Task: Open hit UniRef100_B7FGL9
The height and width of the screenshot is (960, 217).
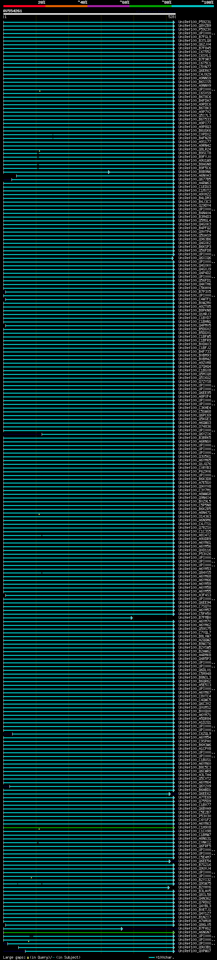Action: point(194,37)
